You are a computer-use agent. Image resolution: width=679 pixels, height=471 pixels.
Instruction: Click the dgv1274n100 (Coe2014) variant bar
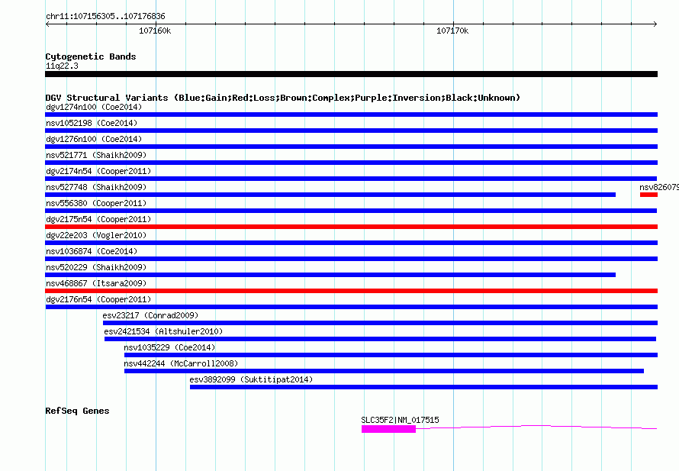point(351,115)
